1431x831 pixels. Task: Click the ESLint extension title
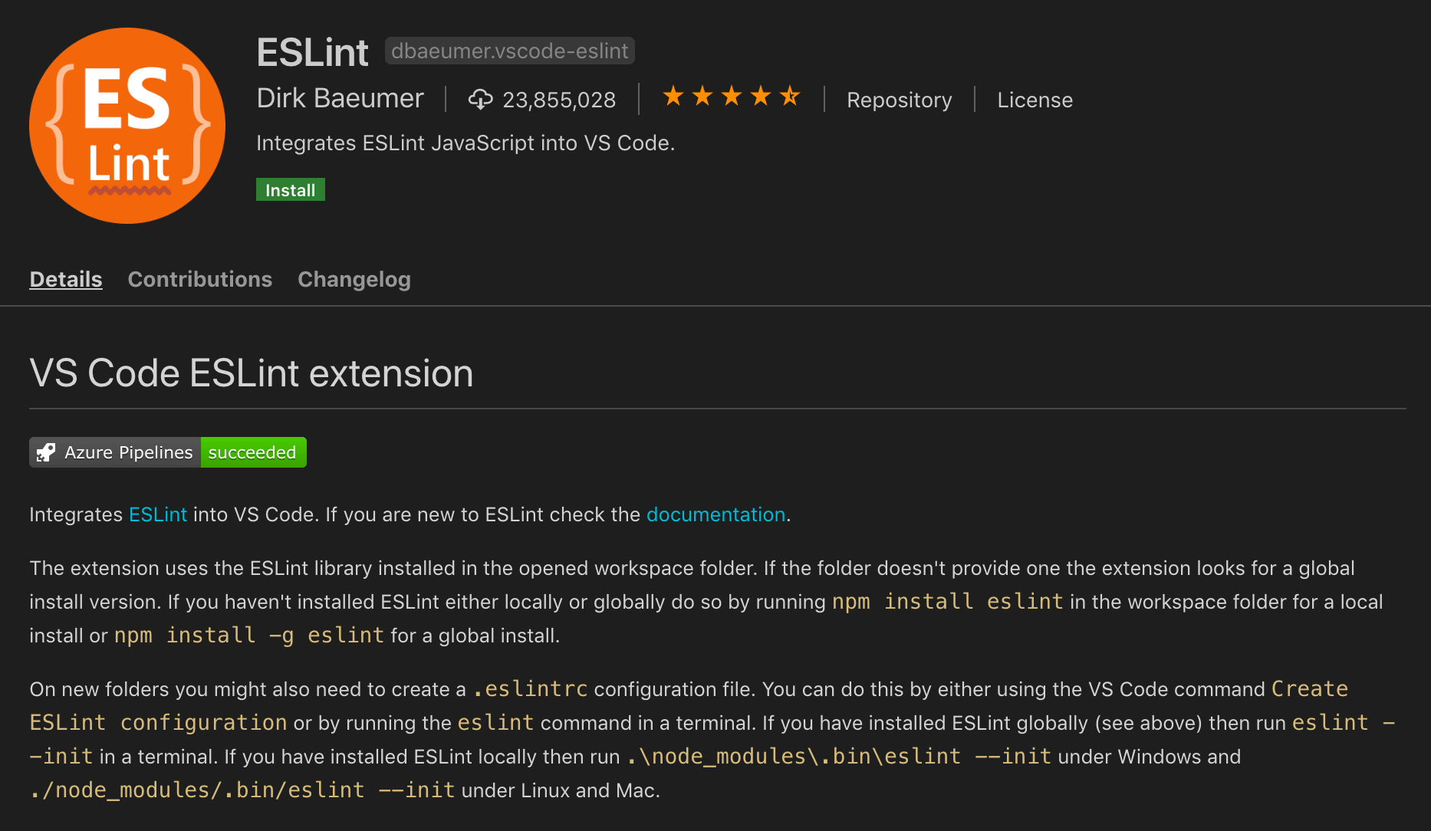(x=313, y=52)
